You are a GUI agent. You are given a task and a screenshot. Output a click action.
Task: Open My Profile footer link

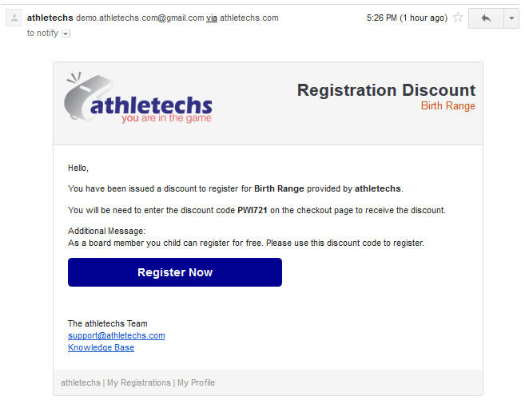pyautogui.click(x=196, y=383)
